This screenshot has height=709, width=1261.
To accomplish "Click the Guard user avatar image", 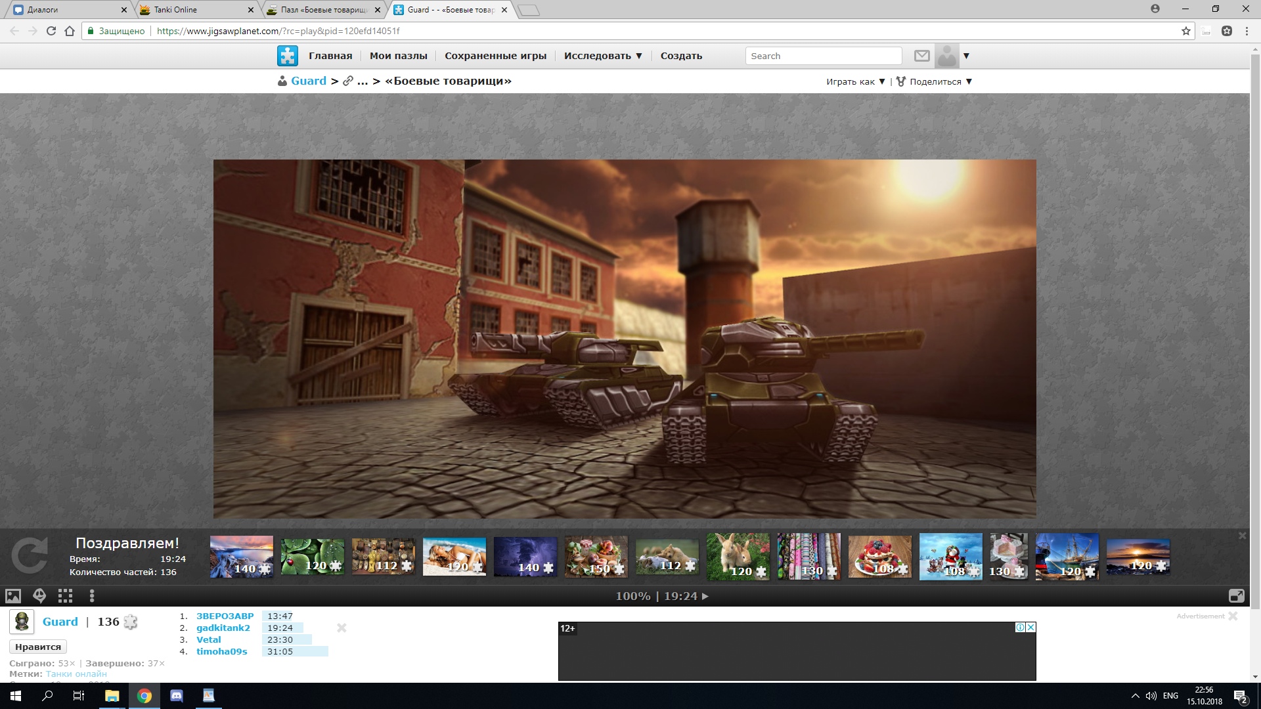I will point(22,622).
